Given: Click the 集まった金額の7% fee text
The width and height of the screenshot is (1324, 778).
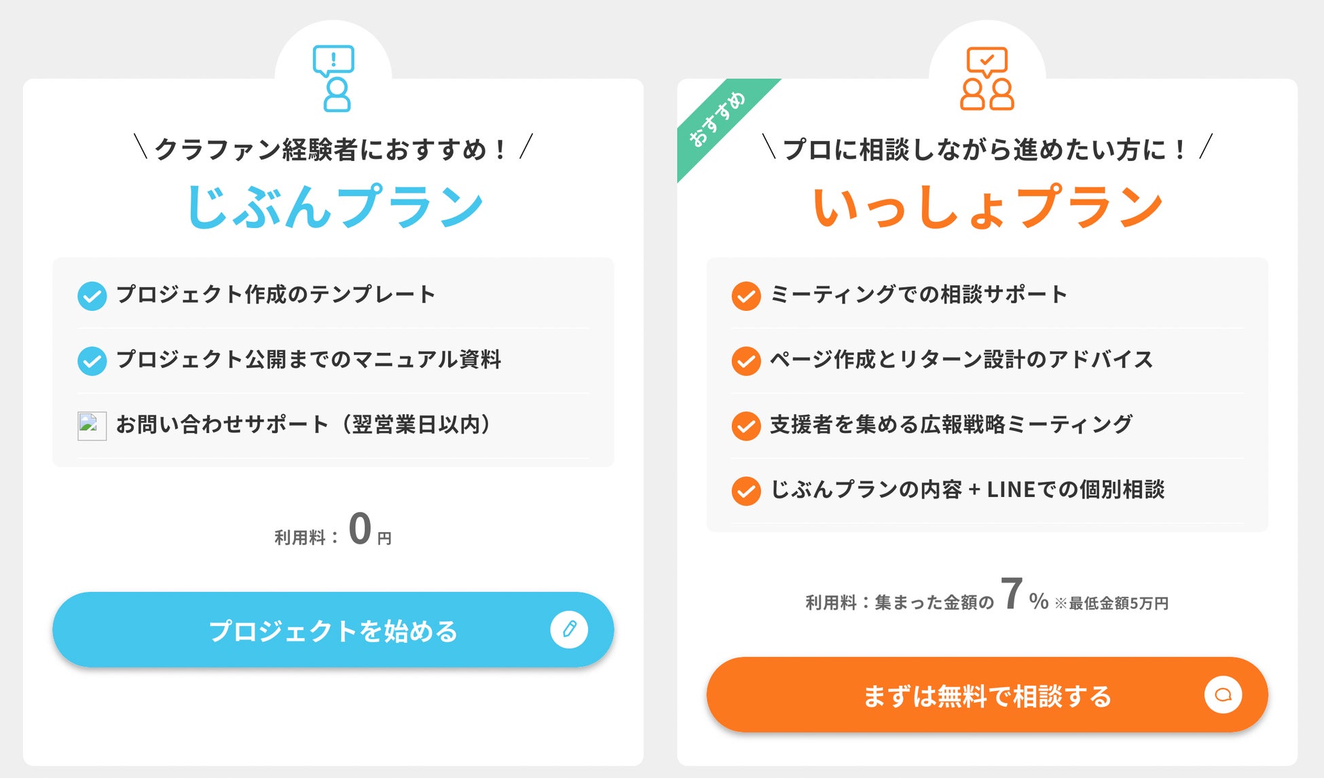Looking at the screenshot, I should [x=987, y=595].
